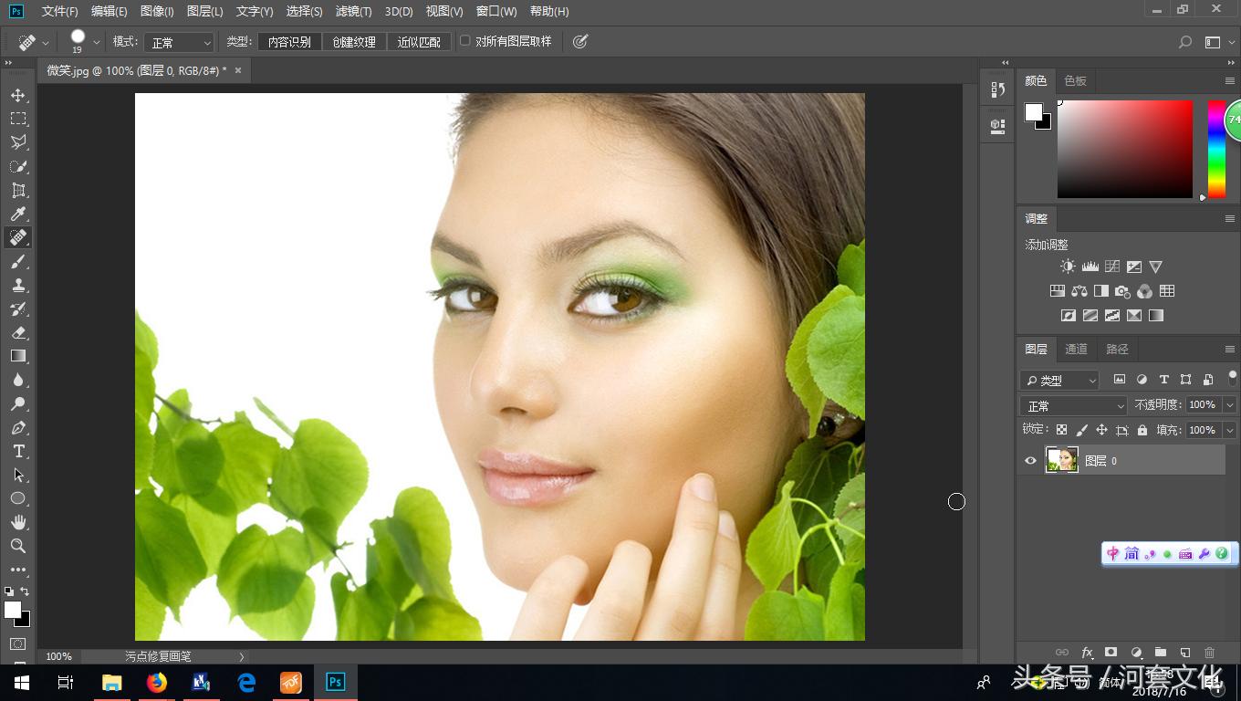Click the Delete layer trash icon
The width and height of the screenshot is (1241, 701).
[x=1209, y=653]
